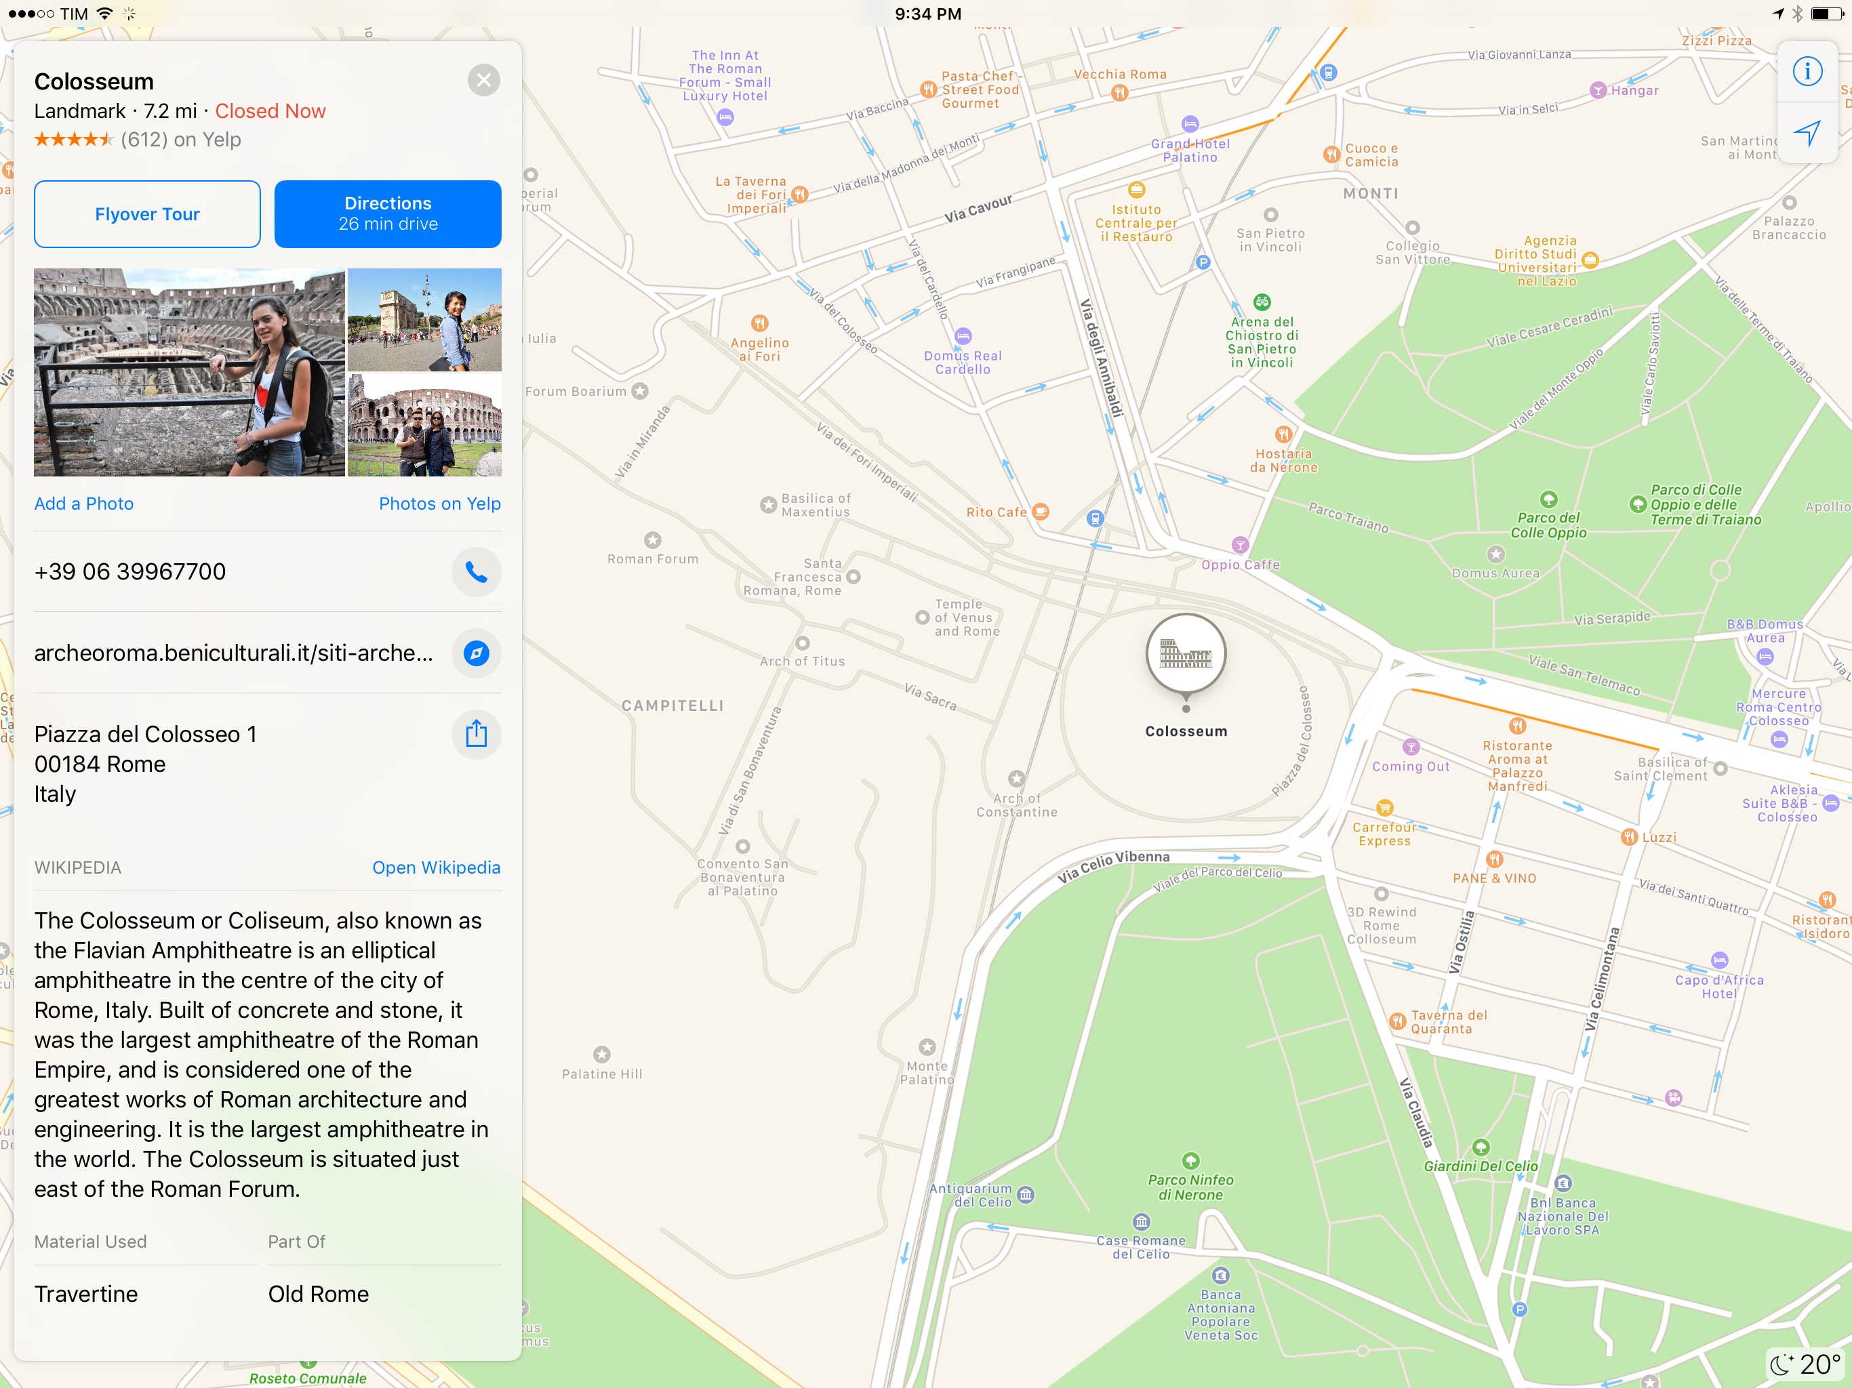Select the Roman Forum landmark marker

coord(653,540)
